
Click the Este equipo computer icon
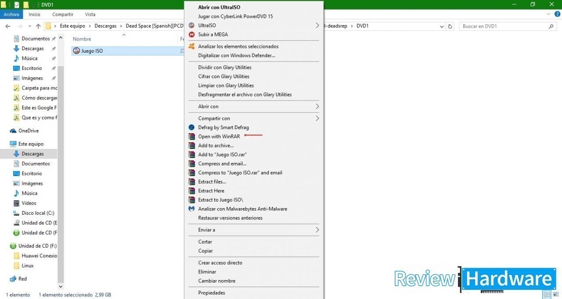pyautogui.click(x=13, y=144)
